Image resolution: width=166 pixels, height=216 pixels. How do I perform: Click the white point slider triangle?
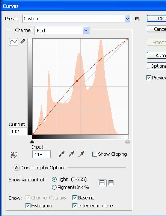point(127,141)
